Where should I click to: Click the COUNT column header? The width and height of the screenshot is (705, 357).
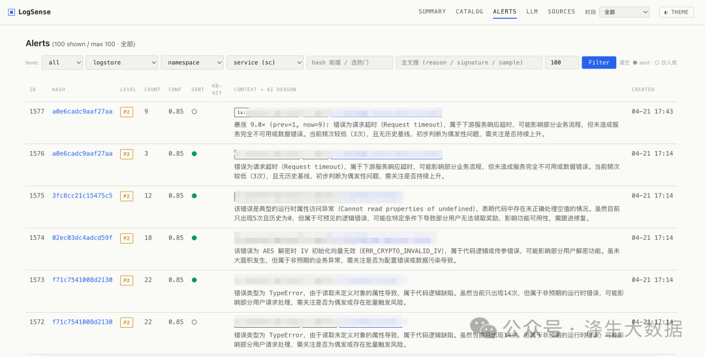point(152,90)
